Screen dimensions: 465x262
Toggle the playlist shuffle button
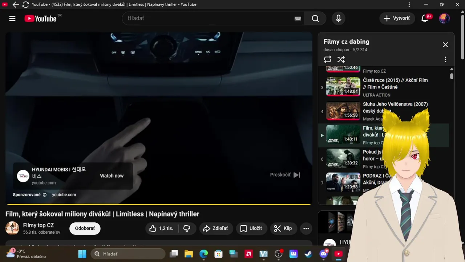[341, 59]
